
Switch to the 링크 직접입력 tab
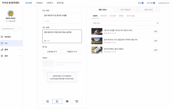coord(126,10)
